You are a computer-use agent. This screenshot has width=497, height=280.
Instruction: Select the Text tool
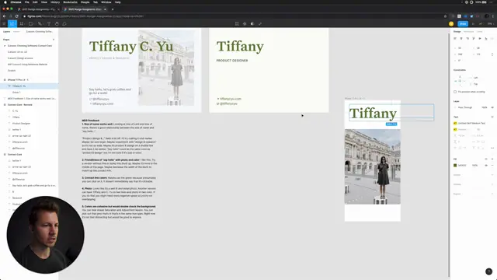tap(49, 24)
